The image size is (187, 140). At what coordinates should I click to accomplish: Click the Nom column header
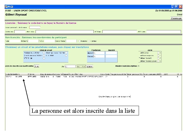tap(21, 74)
